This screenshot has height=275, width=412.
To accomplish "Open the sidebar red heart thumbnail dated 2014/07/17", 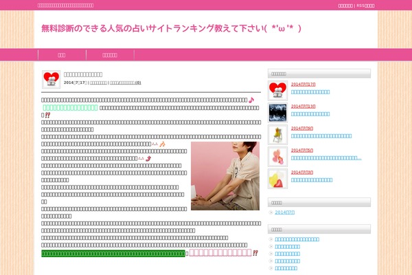I will (277, 91).
